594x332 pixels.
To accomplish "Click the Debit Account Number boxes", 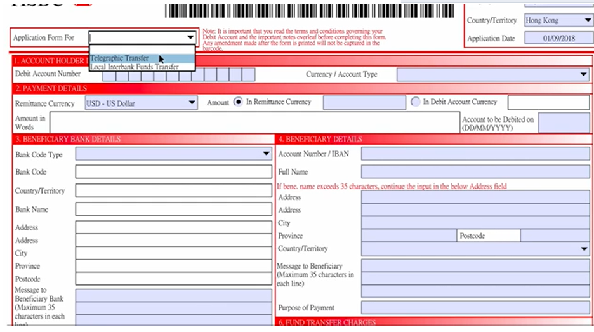I will [178, 75].
